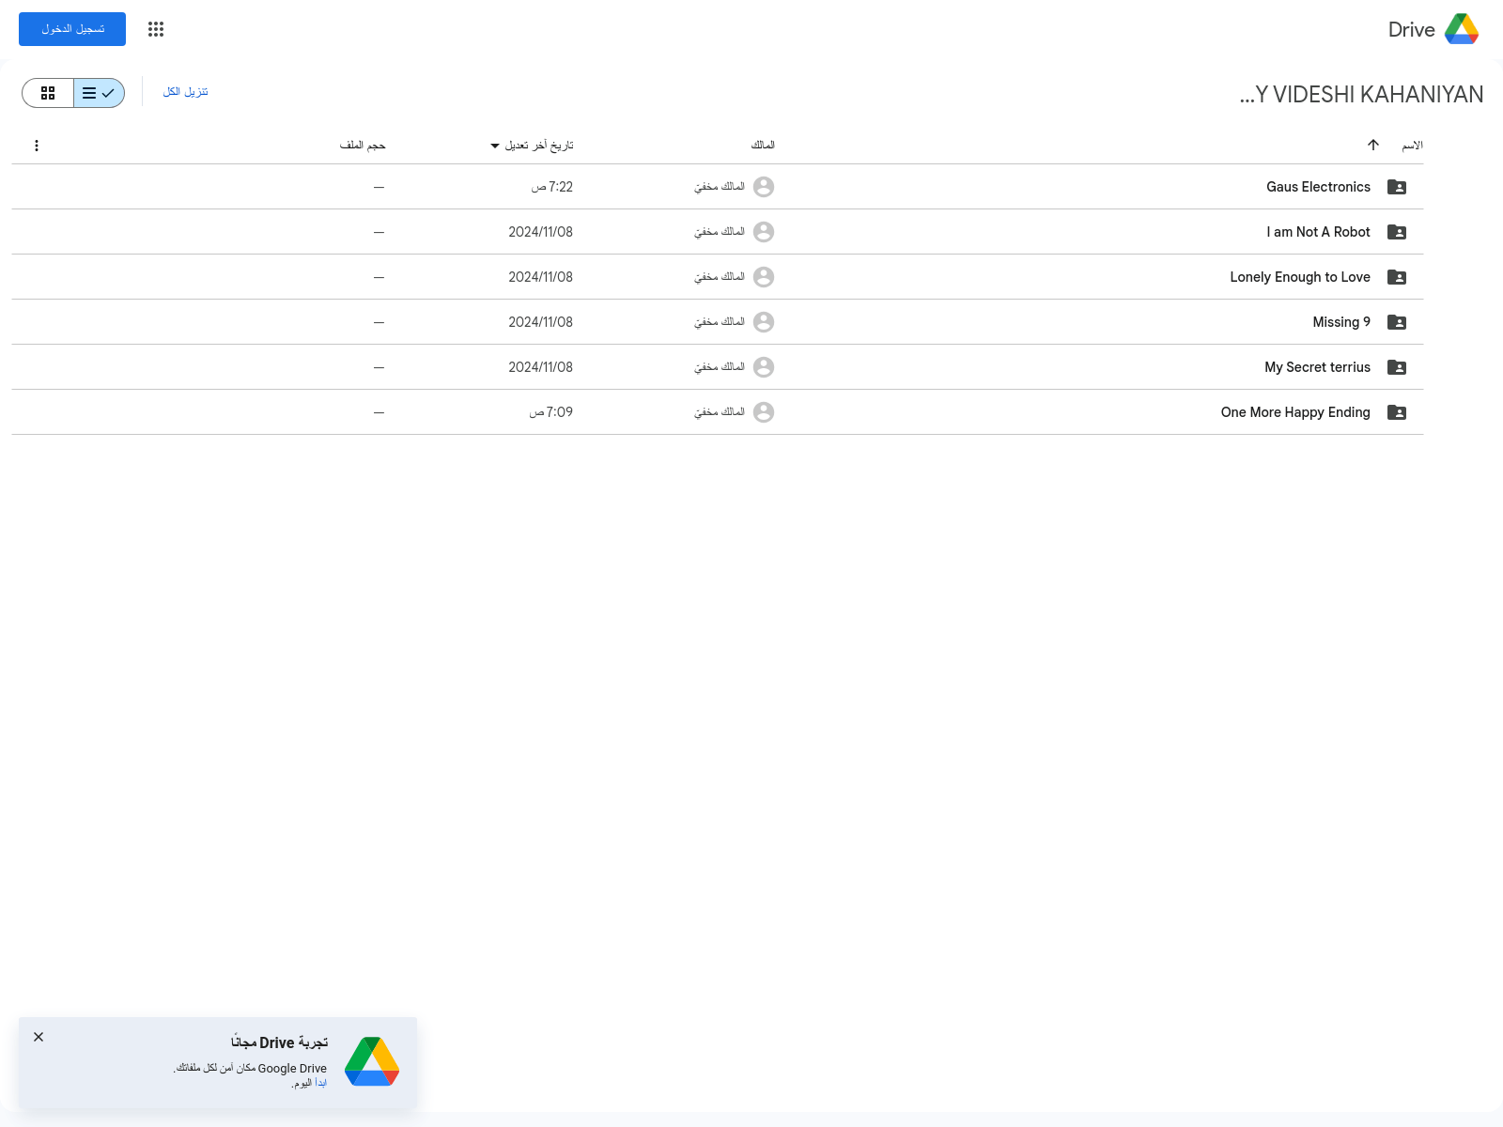
Task: Click the My Secret terrius folder icon
Action: [x=1397, y=367]
